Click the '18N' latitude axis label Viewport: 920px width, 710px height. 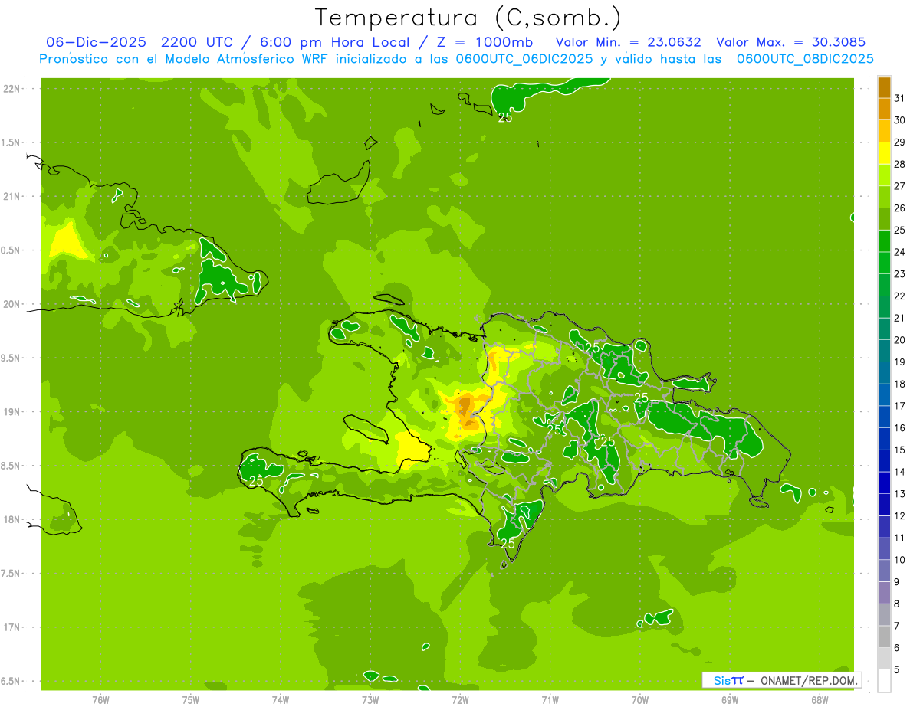[12, 519]
